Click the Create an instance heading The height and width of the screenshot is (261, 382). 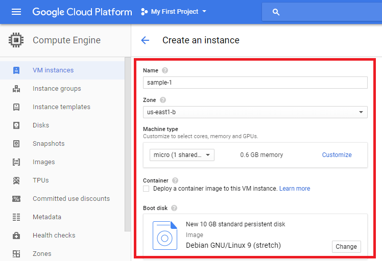pyautogui.click(x=201, y=40)
